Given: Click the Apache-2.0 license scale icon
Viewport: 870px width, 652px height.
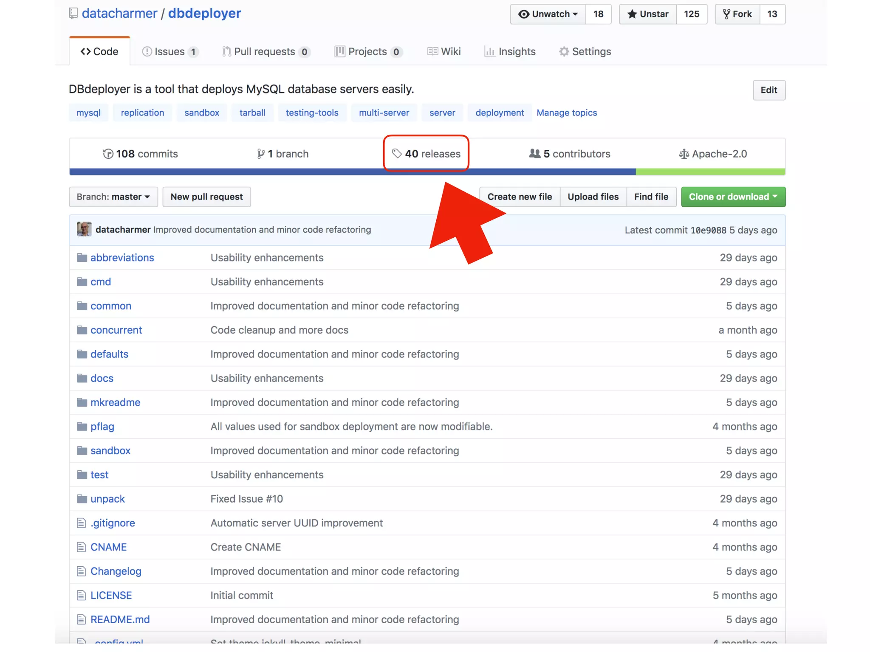Looking at the screenshot, I should pyautogui.click(x=684, y=154).
